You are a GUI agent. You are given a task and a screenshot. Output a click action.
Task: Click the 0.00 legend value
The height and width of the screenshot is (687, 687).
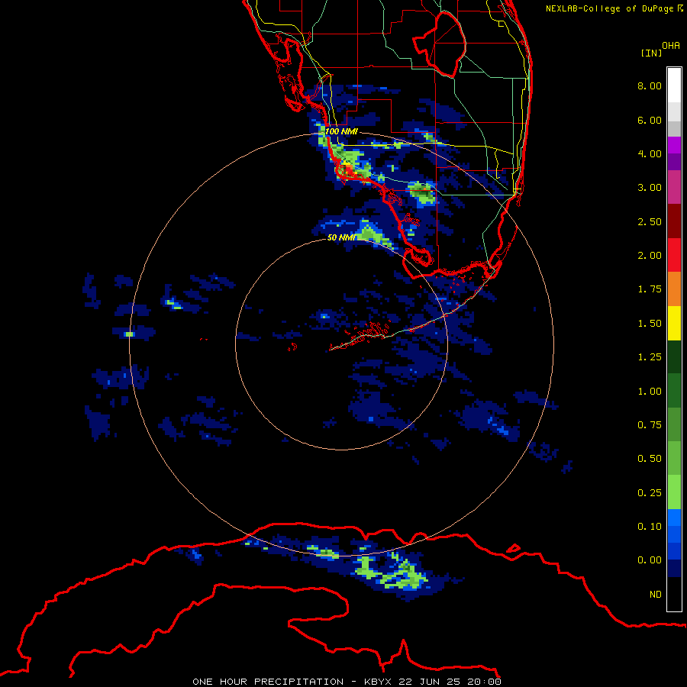[x=650, y=560]
